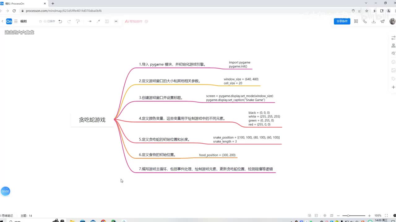The width and height of the screenshot is (396, 222).
Task: Zoom in with the plus button
Action: coord(369,216)
